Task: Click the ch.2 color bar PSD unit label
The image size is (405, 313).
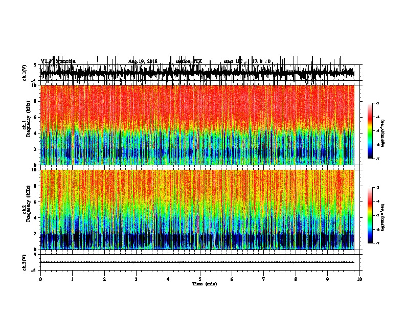Action: pos(383,217)
